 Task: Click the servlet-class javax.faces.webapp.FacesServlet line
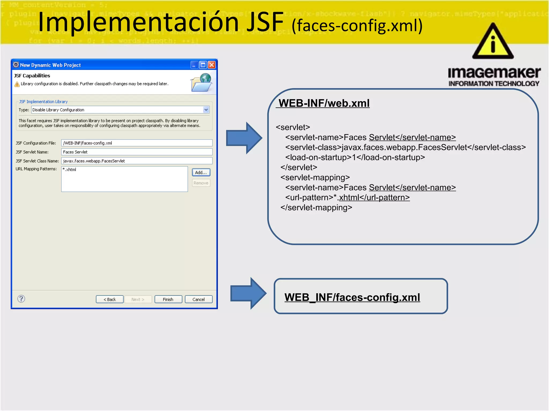[405, 147]
